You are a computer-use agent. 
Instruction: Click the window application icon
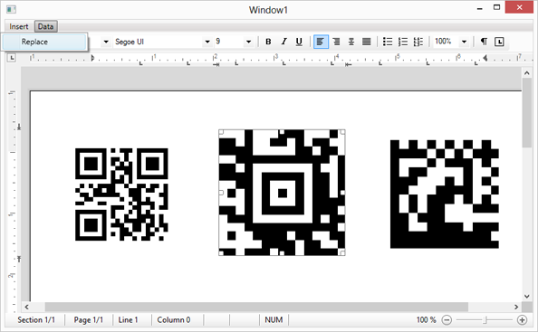(11, 9)
